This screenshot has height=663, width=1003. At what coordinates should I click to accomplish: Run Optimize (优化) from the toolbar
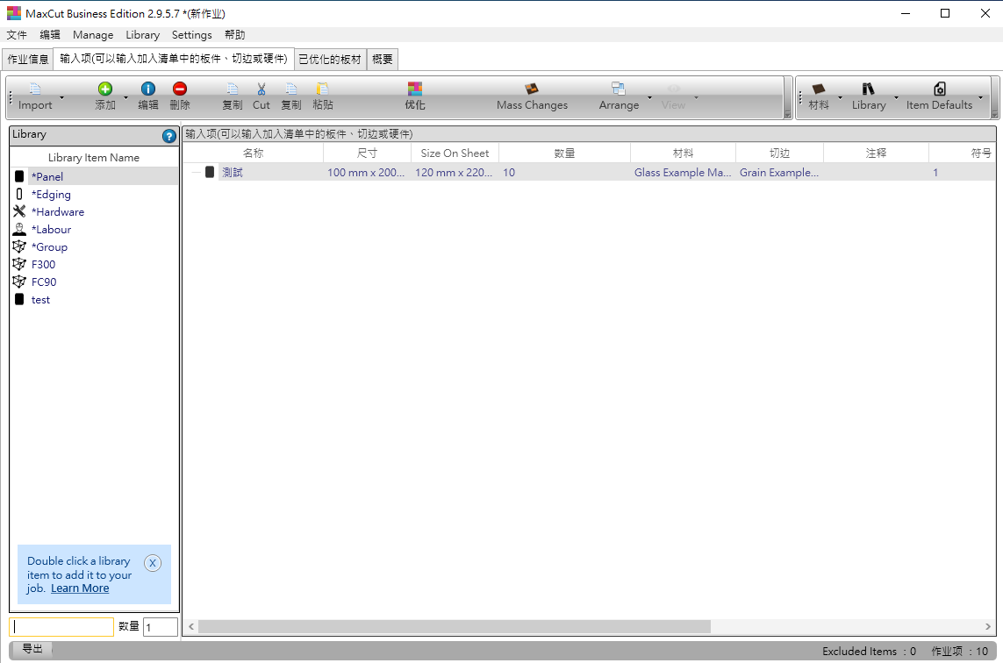(x=415, y=89)
